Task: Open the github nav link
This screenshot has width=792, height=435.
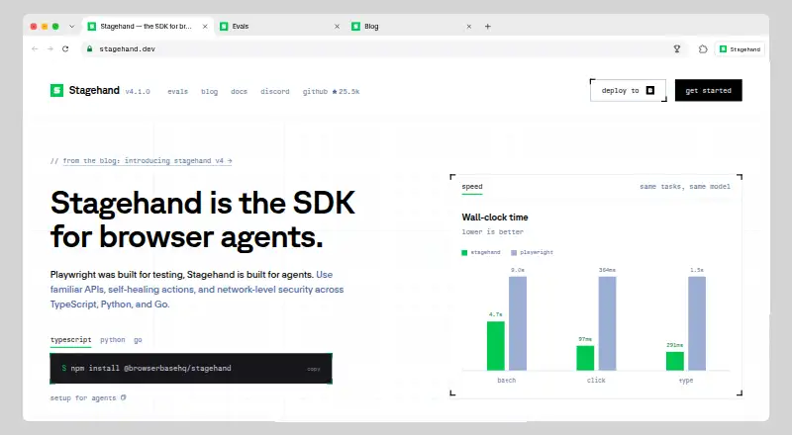Action: [315, 91]
